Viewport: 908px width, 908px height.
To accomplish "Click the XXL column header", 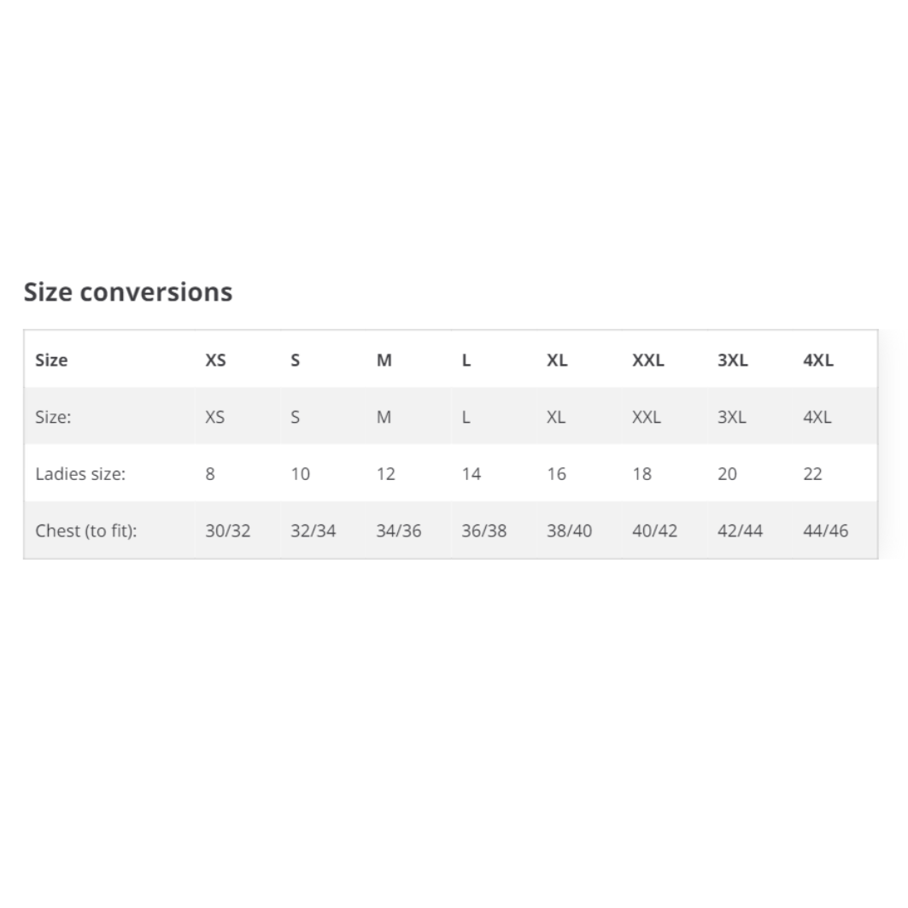I will tap(647, 360).
